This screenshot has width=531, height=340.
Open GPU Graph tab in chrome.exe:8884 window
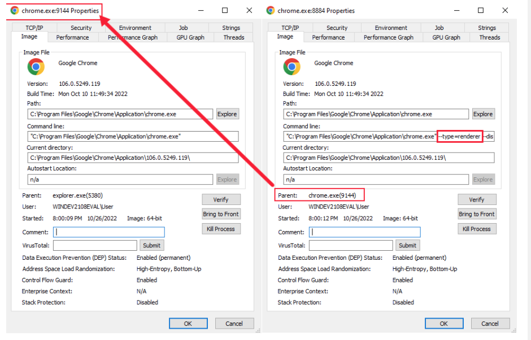pyautogui.click(x=446, y=37)
